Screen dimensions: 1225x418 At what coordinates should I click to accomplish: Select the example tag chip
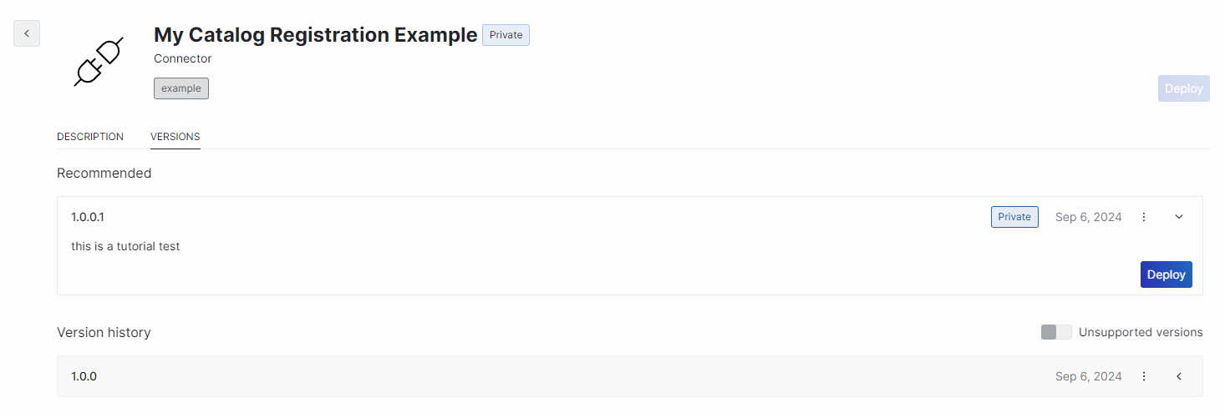[181, 88]
